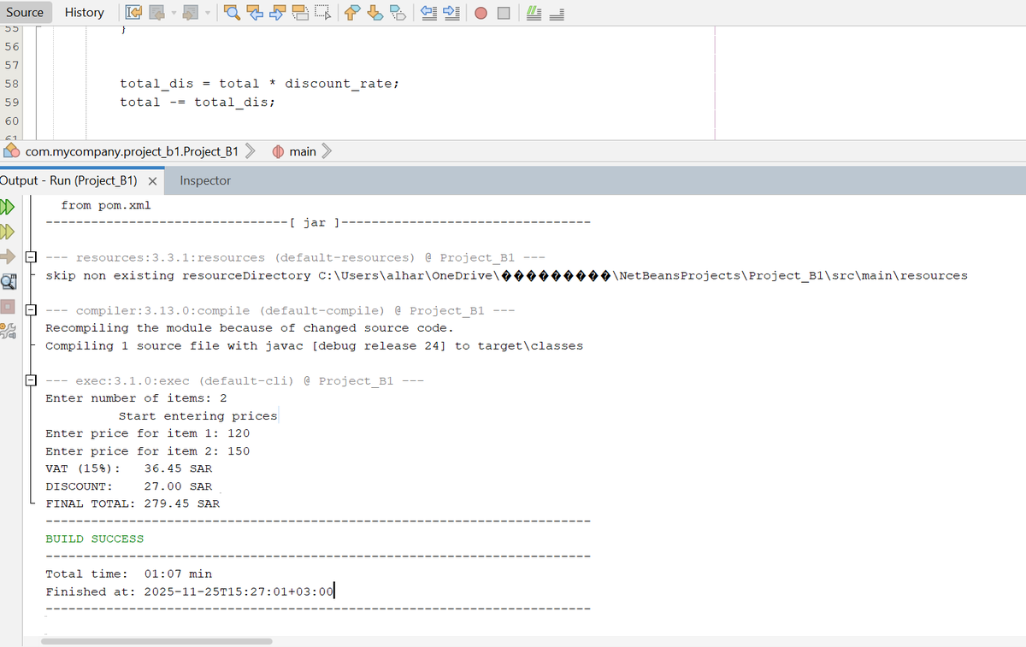Click Start Macro Recording red circle
Image resolution: width=1026 pixels, height=647 pixels.
[481, 14]
